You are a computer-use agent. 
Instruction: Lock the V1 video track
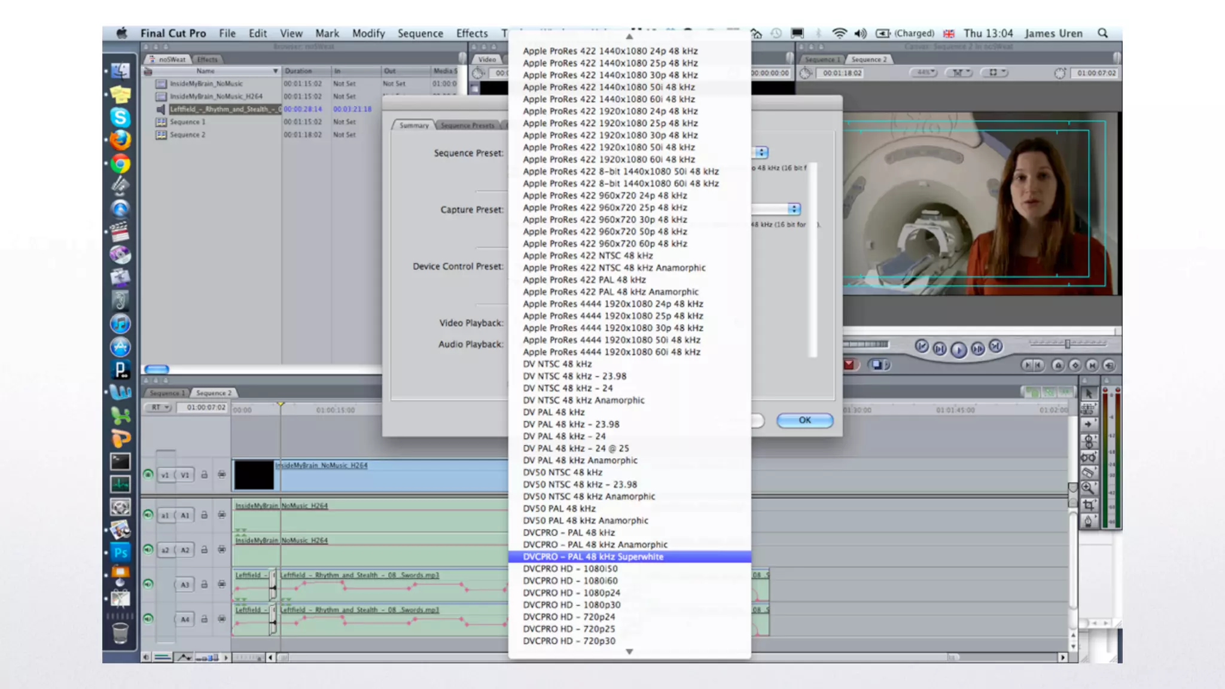pyautogui.click(x=204, y=475)
